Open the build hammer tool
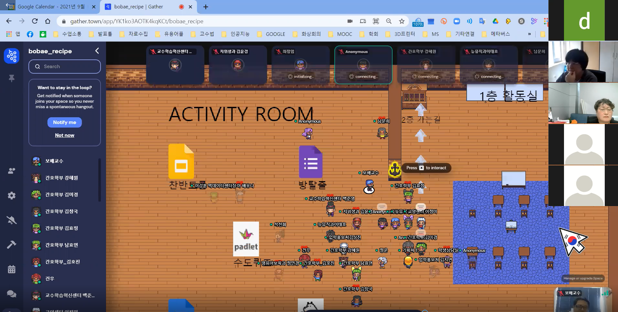Viewport: 618px width, 312px height. tap(12, 244)
